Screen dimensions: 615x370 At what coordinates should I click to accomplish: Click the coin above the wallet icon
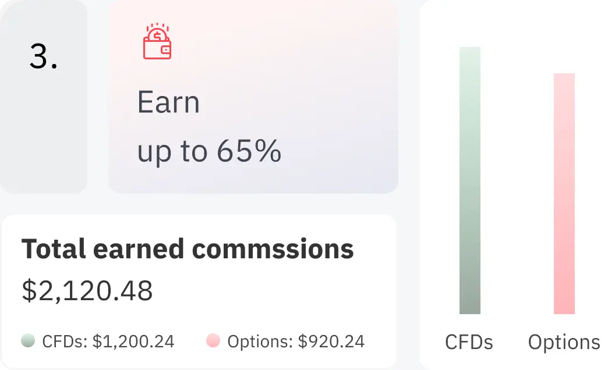[x=157, y=34]
